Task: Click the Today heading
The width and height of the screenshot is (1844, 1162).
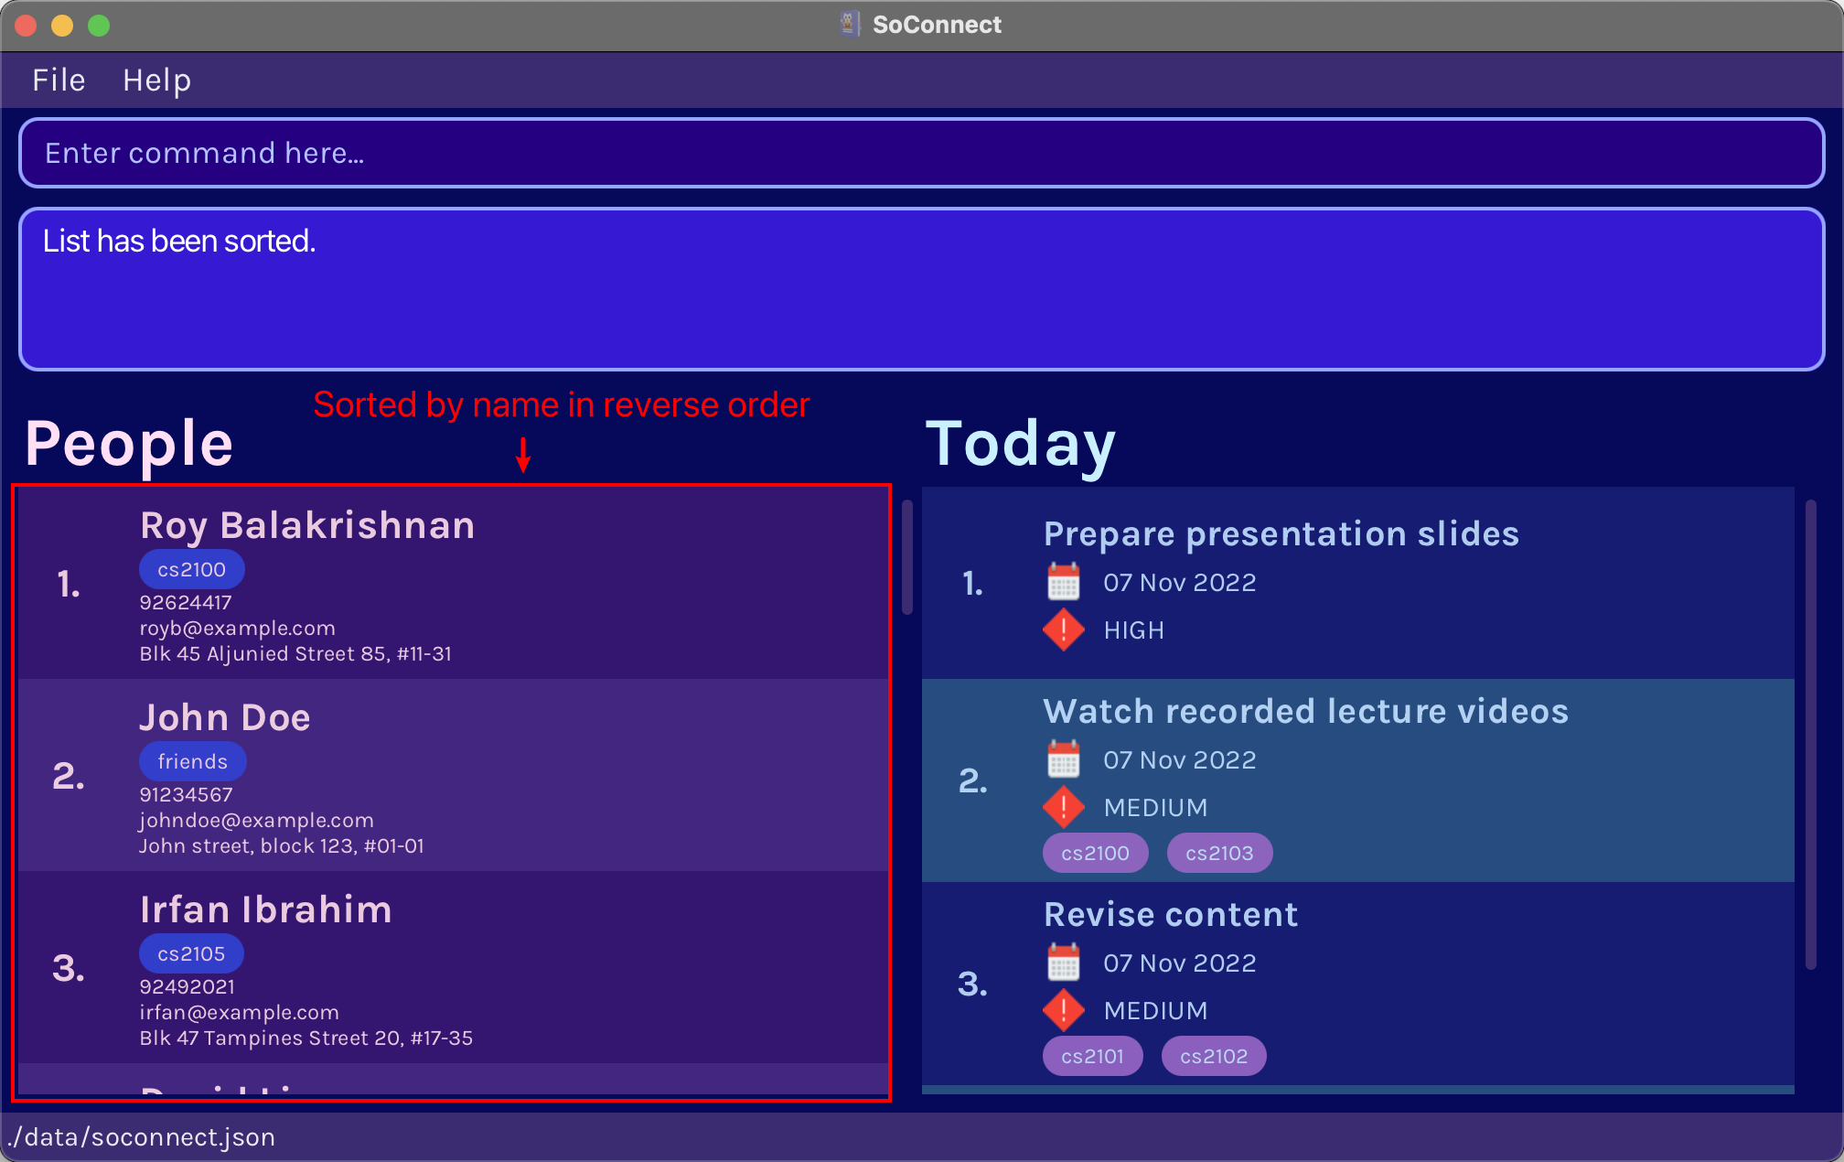Action: tap(1021, 445)
